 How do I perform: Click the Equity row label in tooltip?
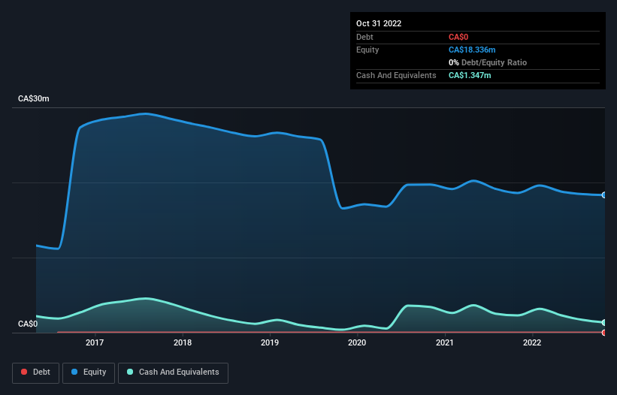click(x=367, y=50)
